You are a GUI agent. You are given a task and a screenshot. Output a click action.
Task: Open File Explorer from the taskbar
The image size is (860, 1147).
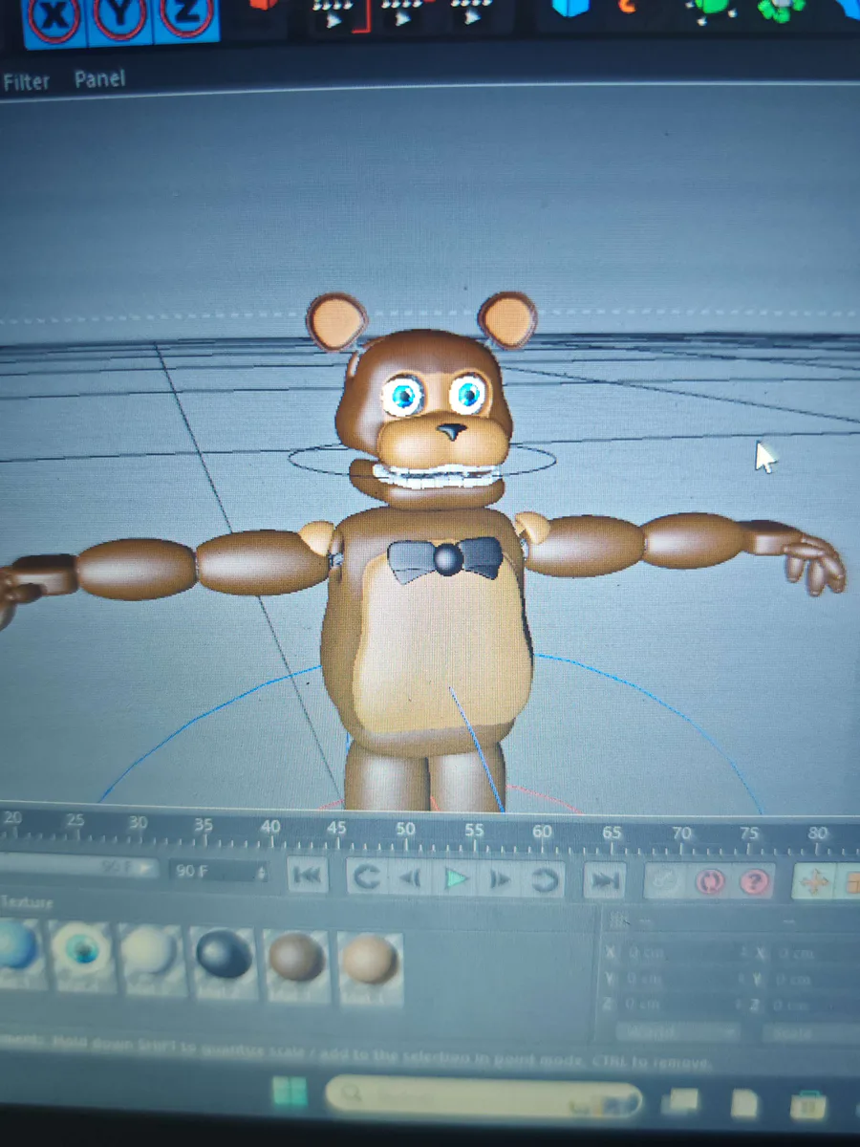click(x=807, y=1105)
